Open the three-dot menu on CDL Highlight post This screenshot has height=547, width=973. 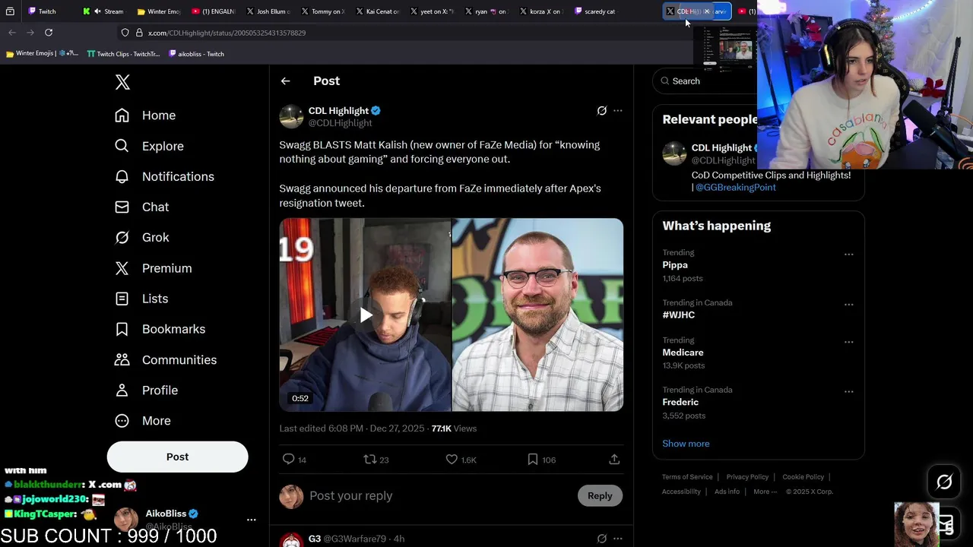(x=618, y=111)
